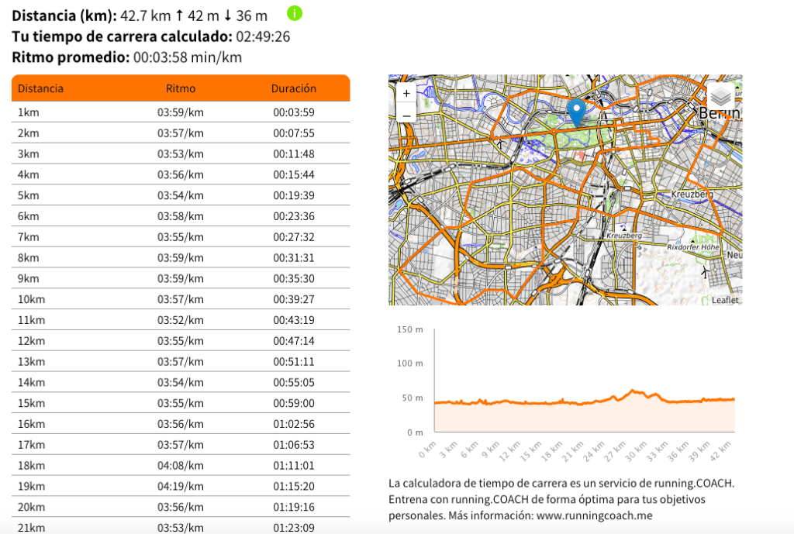Click the green info icon beside distance
Viewport: 794px width, 534px height.
pos(295,13)
